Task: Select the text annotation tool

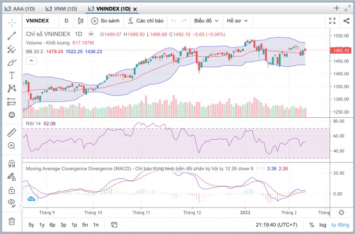Action: (12, 75)
